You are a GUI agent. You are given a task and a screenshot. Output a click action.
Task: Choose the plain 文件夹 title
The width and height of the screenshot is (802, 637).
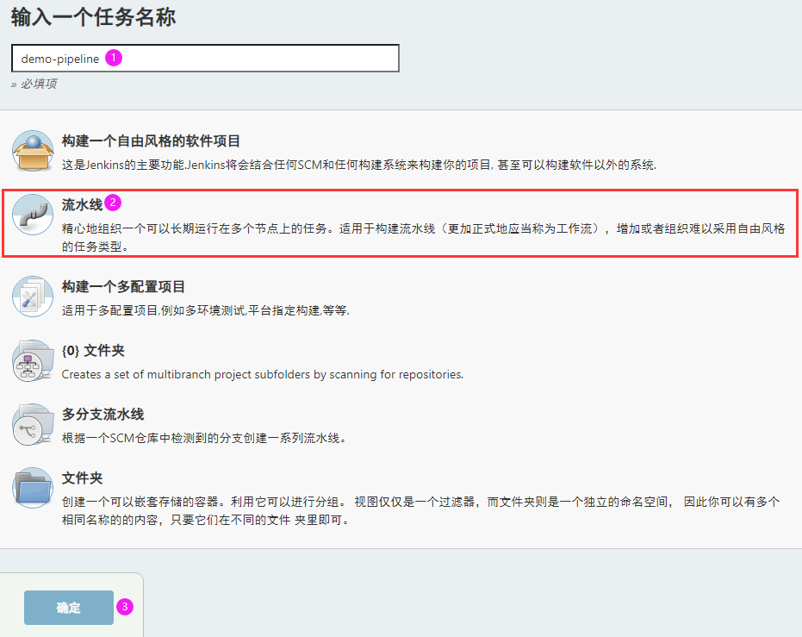83,478
